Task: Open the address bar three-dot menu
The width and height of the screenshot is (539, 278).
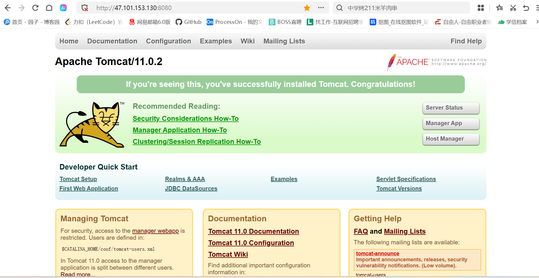Action: [321, 8]
